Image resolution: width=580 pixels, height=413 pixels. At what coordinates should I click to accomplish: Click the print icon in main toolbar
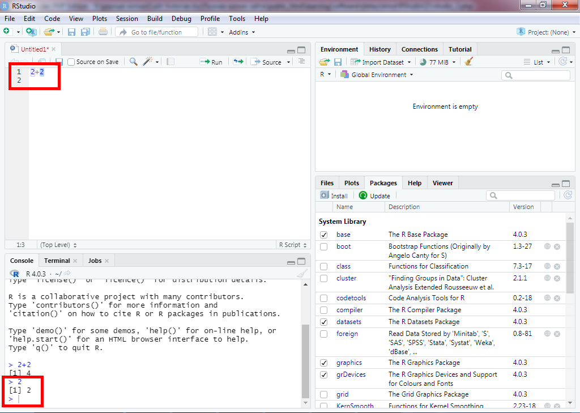click(x=103, y=32)
